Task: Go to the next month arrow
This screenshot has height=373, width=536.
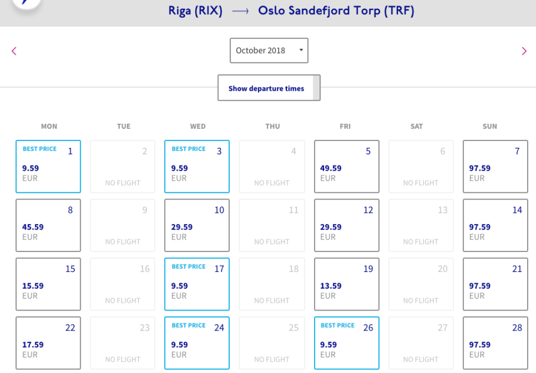Action: (x=524, y=51)
